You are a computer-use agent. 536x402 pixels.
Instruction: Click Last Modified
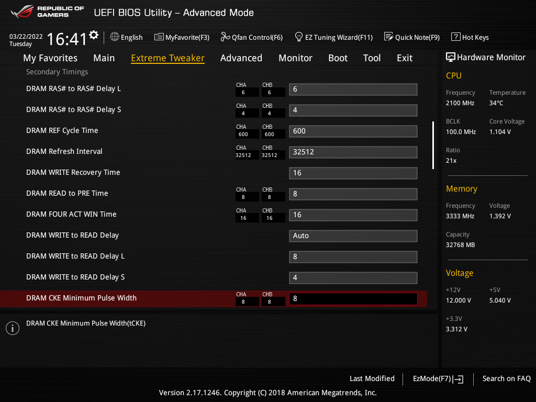click(372, 378)
